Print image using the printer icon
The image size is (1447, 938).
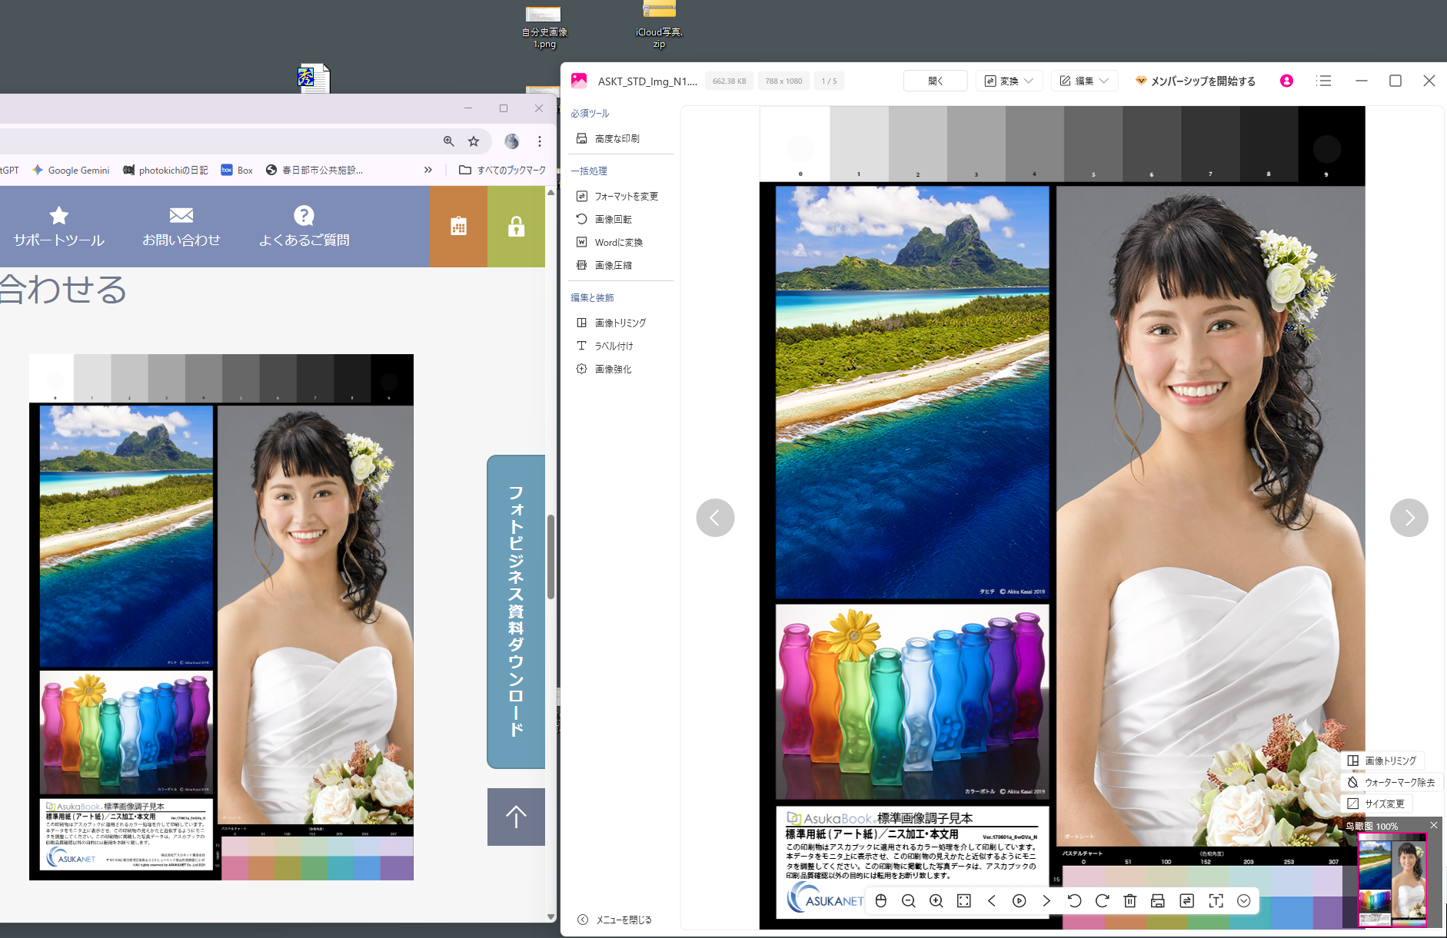[x=1157, y=901]
